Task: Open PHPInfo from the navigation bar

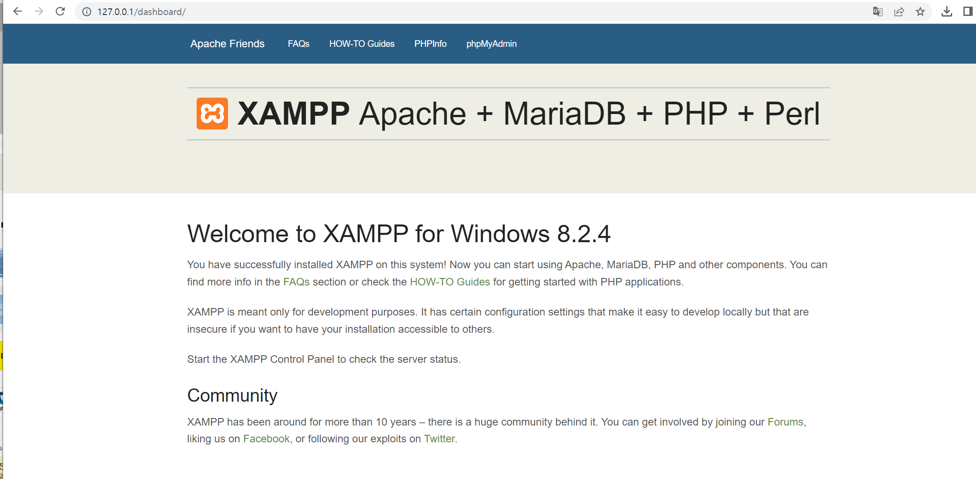Action: 430,44
